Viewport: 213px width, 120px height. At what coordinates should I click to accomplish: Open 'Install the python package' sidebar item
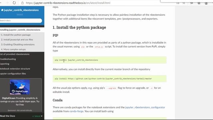click(16, 35)
